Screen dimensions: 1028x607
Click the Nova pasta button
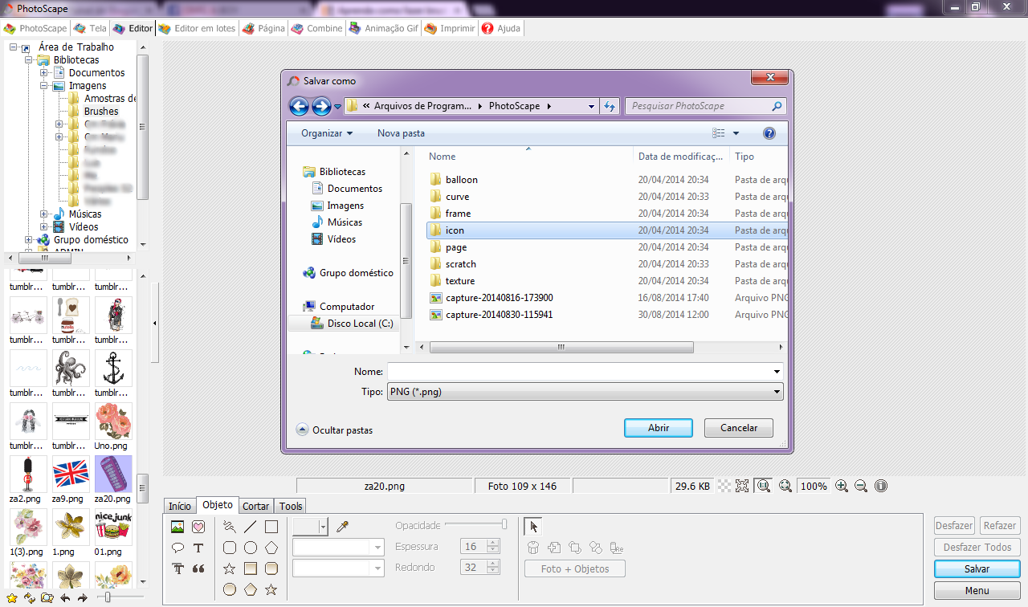pyautogui.click(x=401, y=133)
